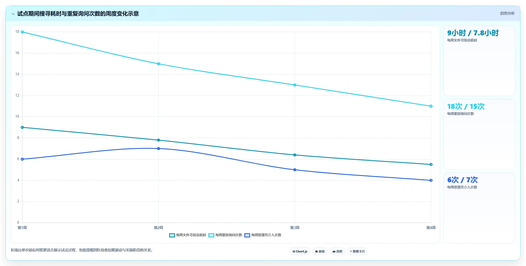Click the 13 data point of 重复询问次数 at 第3周
Image resolution: width=526 pixels, height=266 pixels.
tap(295, 85)
